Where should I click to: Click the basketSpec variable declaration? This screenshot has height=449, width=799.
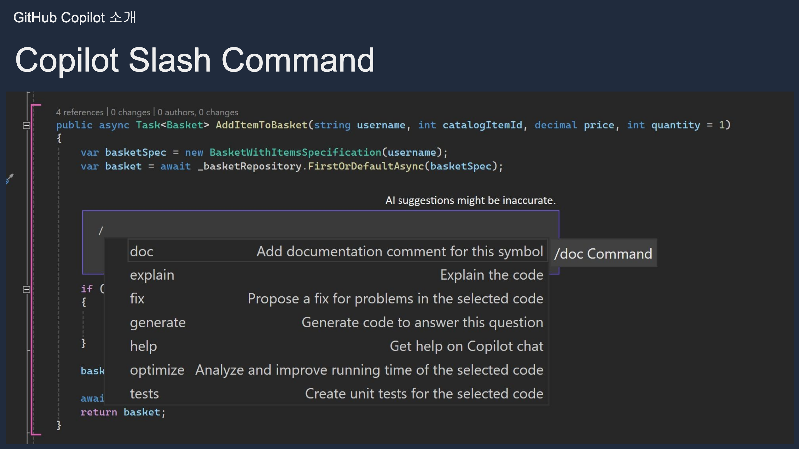coord(136,152)
